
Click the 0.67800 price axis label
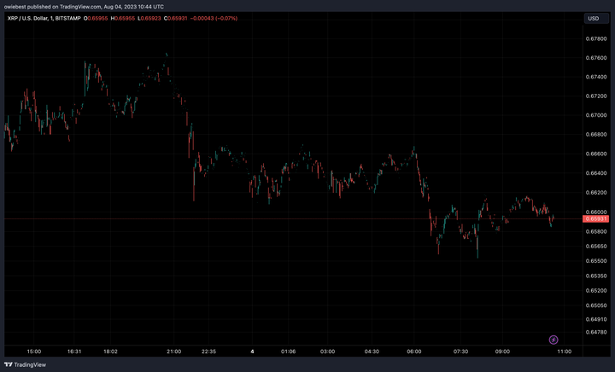point(596,38)
